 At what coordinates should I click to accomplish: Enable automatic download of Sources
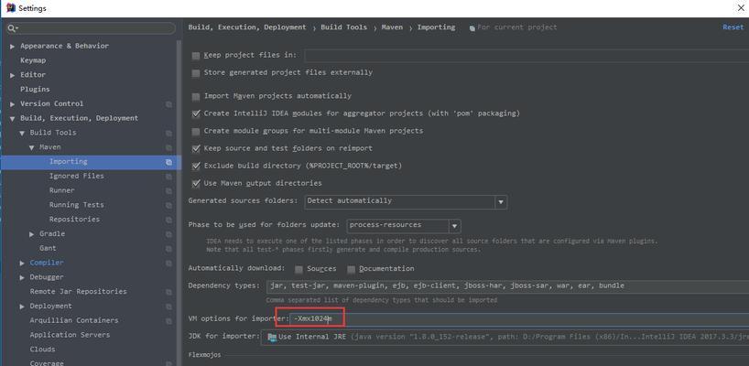coord(299,269)
